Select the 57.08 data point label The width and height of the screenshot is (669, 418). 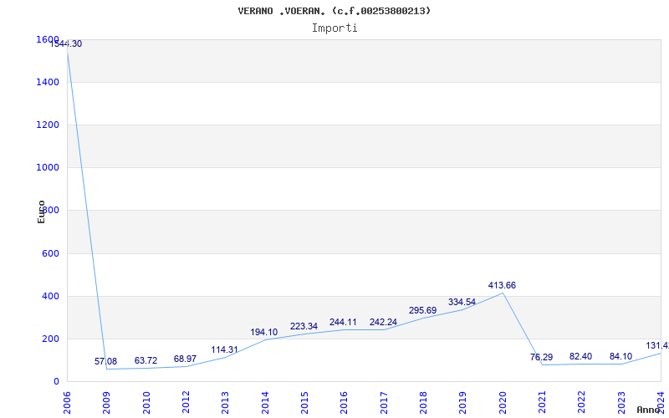pyautogui.click(x=105, y=362)
